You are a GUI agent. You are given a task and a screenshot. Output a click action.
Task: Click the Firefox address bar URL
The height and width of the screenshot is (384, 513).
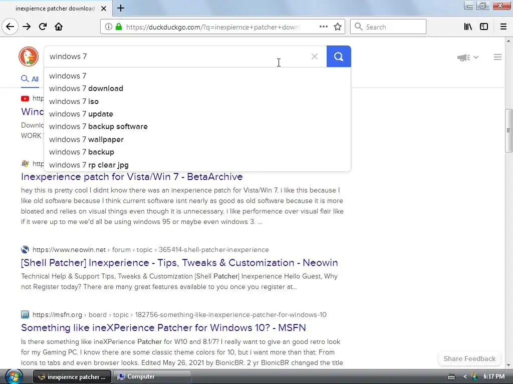[212, 27]
